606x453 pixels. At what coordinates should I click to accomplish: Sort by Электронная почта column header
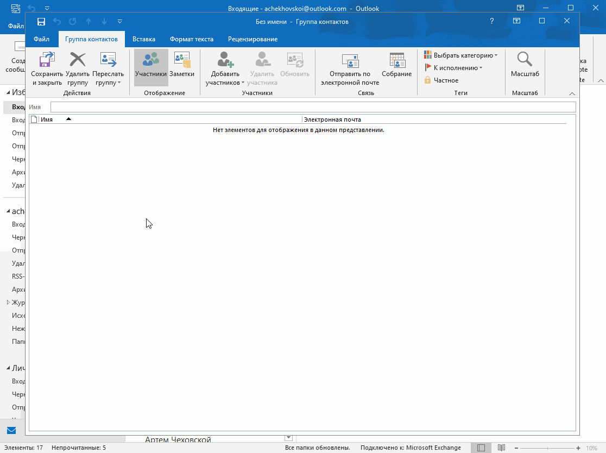(x=434, y=119)
